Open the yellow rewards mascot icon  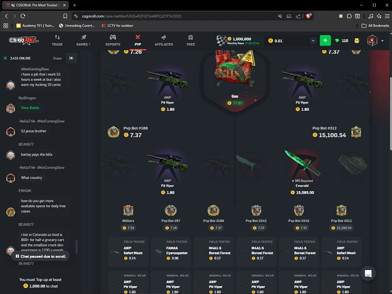(357, 41)
